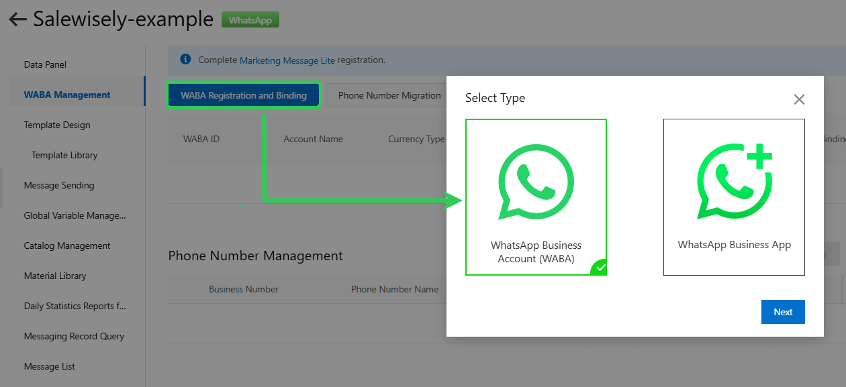Click the Business Number column header

coord(244,289)
